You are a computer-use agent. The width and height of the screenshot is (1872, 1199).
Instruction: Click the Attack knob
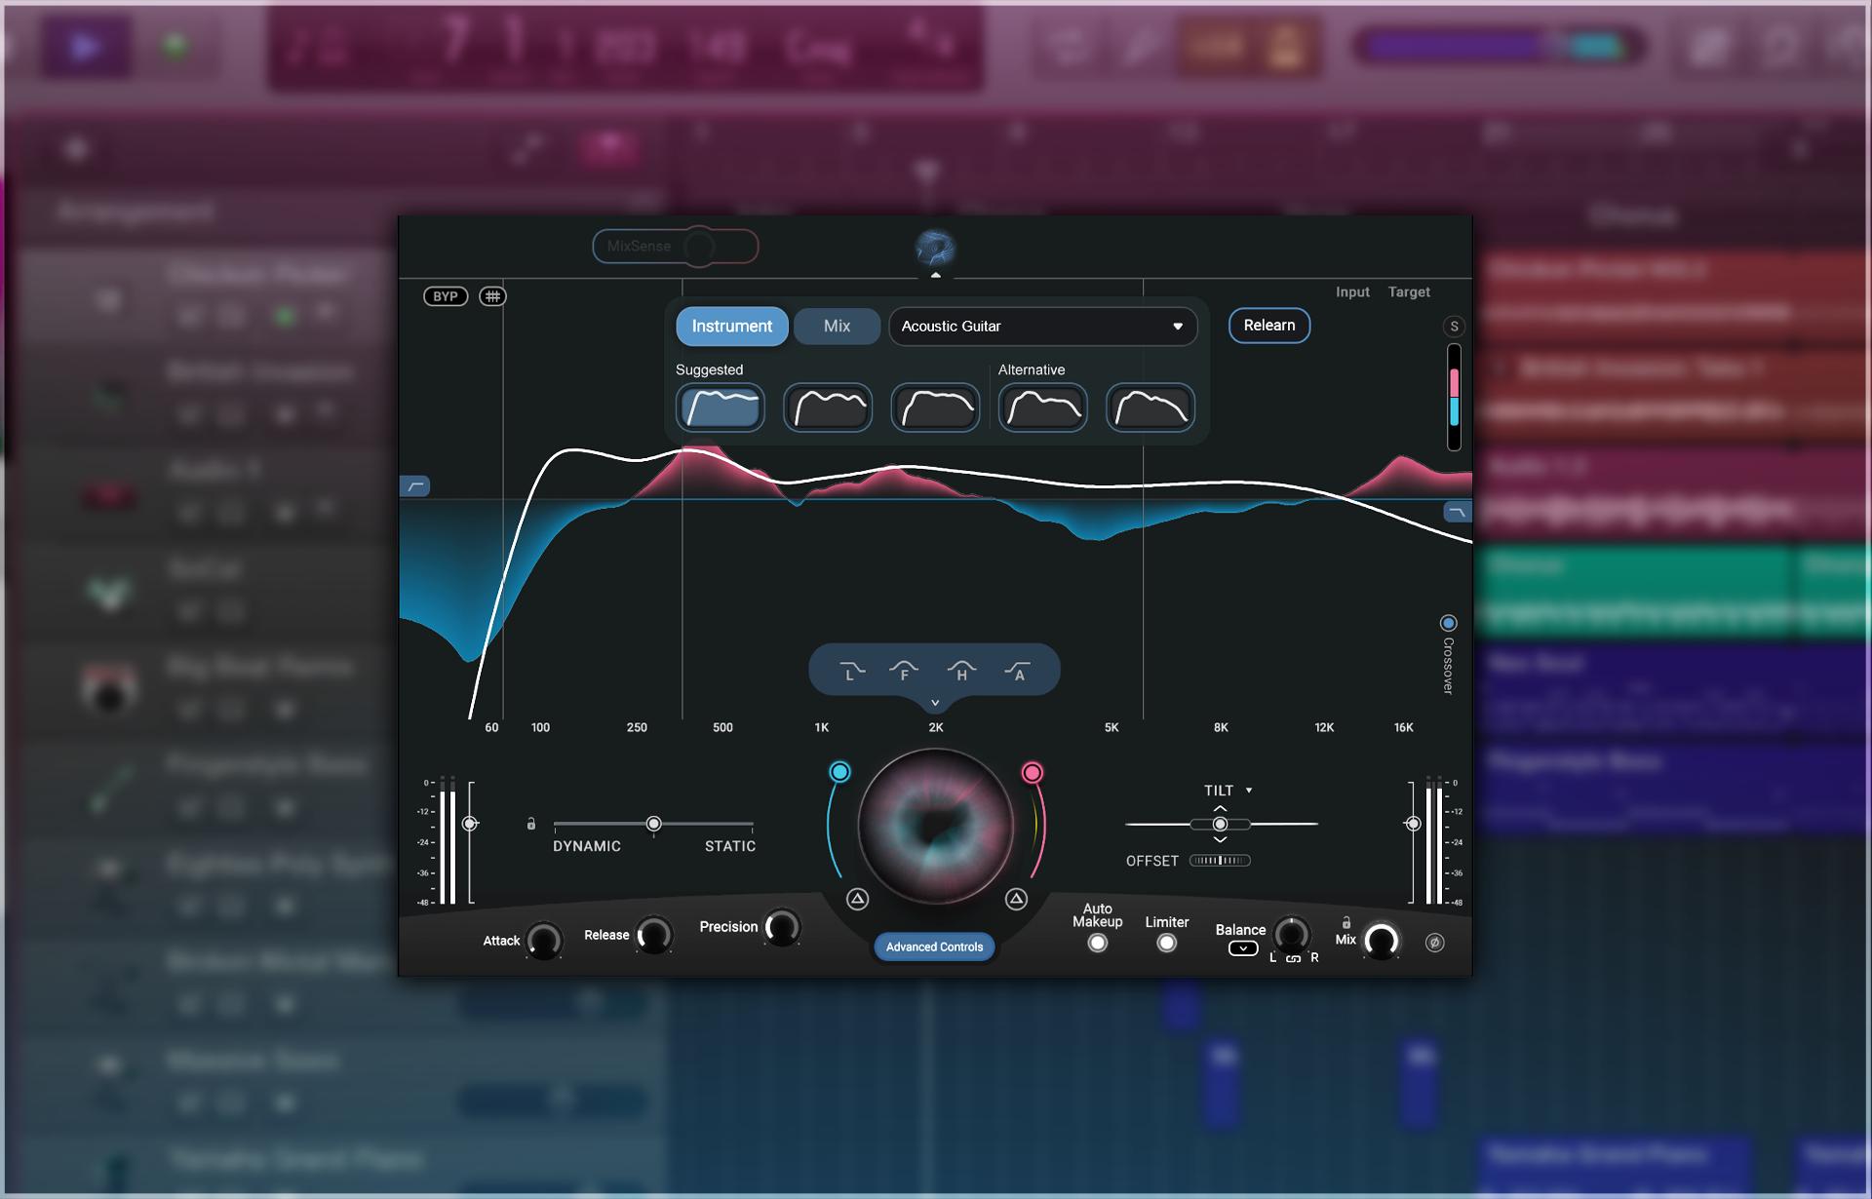[544, 941]
